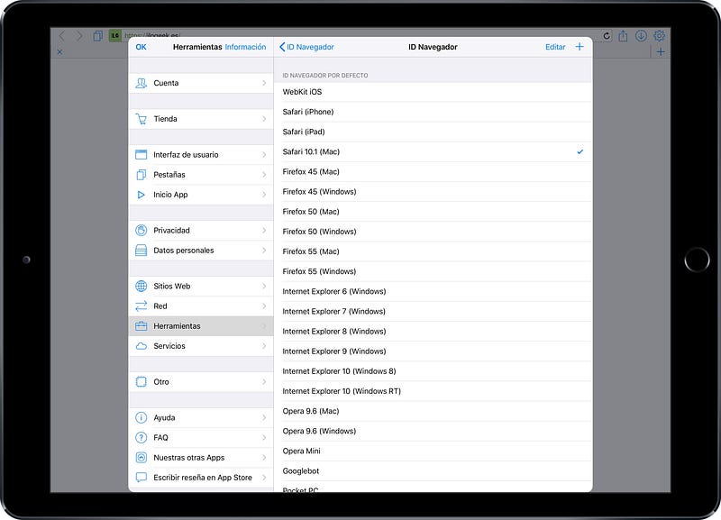721x520 pixels.
Task: Go back via ID Navegador link
Action: coord(306,47)
